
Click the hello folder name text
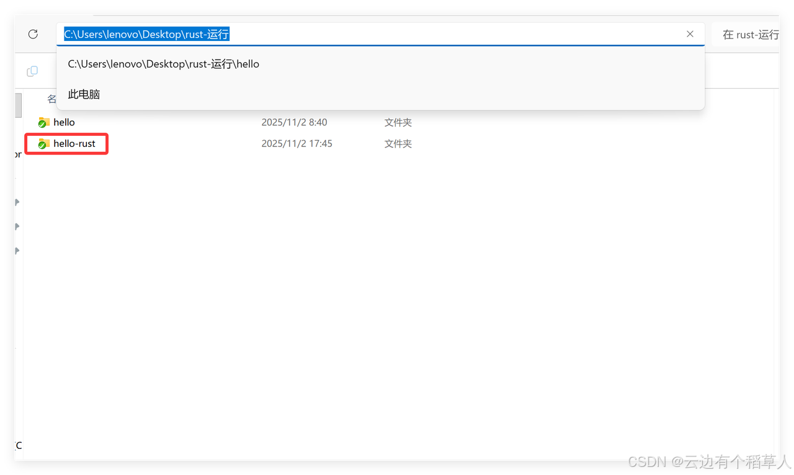click(63, 122)
